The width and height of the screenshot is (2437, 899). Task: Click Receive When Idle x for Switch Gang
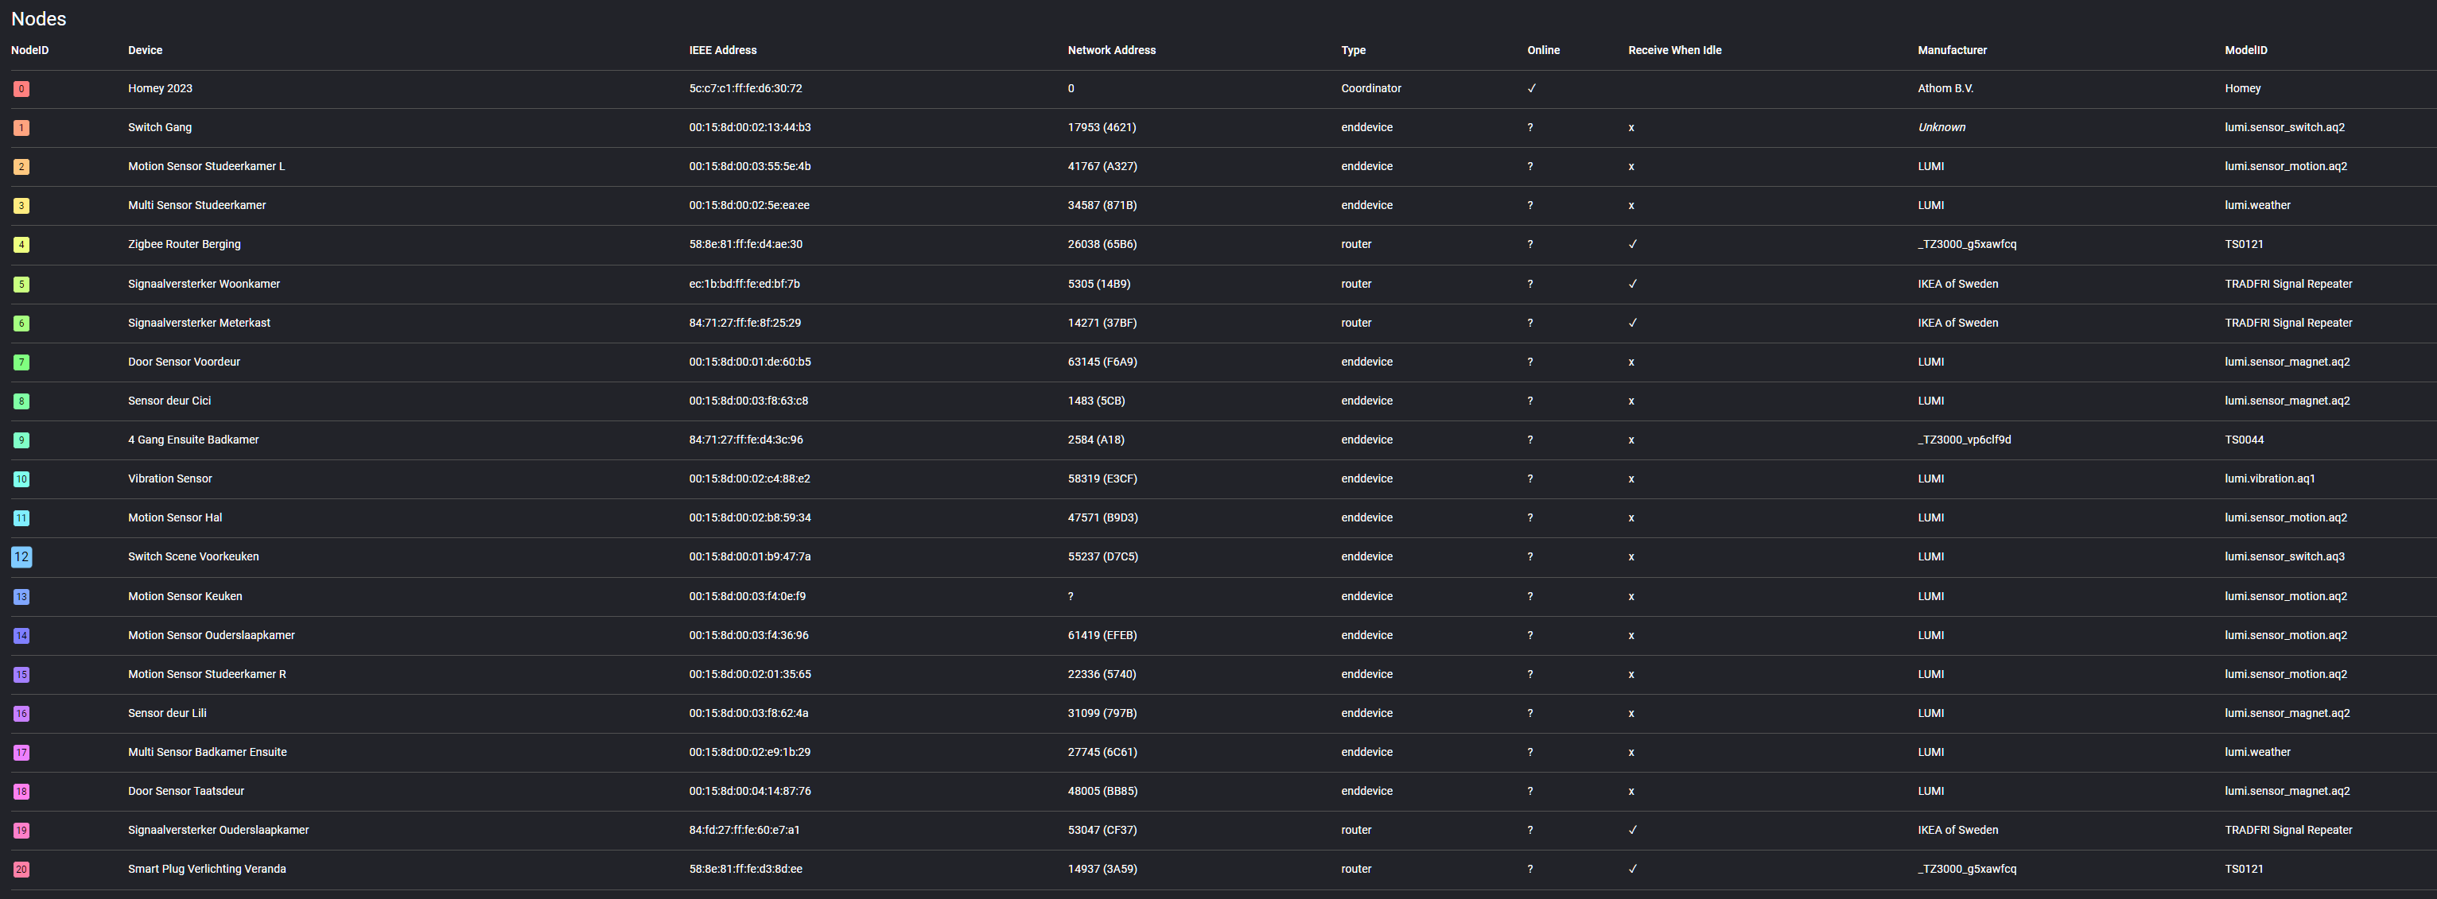coord(1631,128)
